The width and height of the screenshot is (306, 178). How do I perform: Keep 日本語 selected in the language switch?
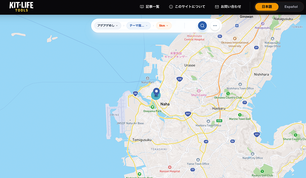pyautogui.click(x=267, y=7)
